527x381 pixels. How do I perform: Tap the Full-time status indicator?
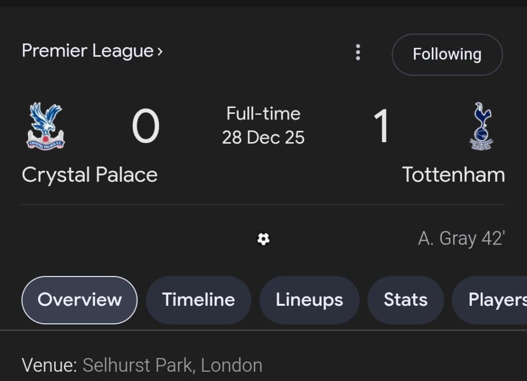tap(263, 113)
